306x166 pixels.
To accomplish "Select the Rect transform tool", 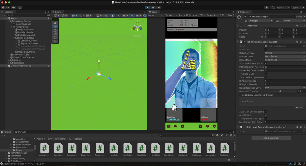I will (55, 37).
